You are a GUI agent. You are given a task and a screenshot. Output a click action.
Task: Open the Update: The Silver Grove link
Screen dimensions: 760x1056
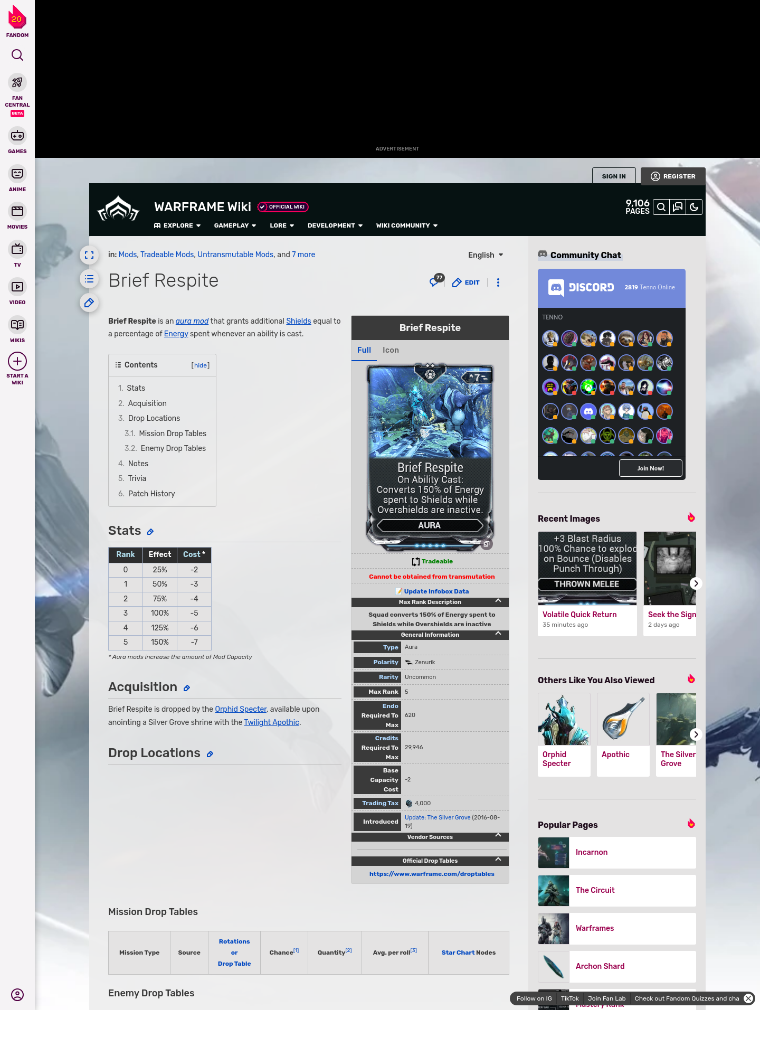[438, 817]
